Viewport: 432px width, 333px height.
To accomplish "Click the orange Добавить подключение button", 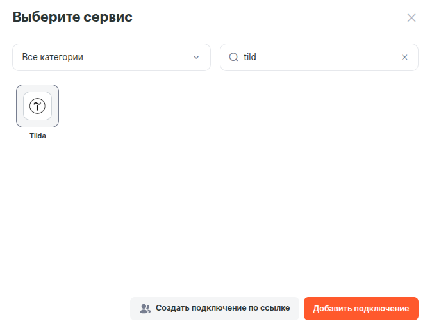I will 361,309.
